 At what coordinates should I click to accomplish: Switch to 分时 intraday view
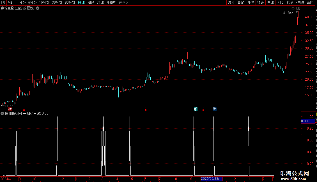coord(11,3)
